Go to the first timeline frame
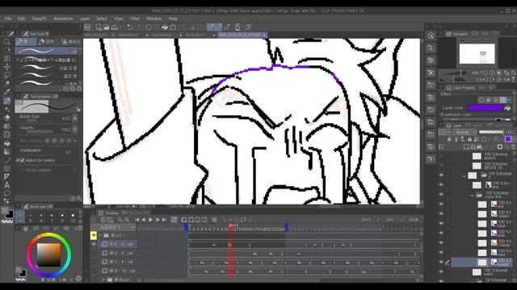Image resolution: width=517 pixels, height=290 pixels. pyautogui.click(x=137, y=220)
